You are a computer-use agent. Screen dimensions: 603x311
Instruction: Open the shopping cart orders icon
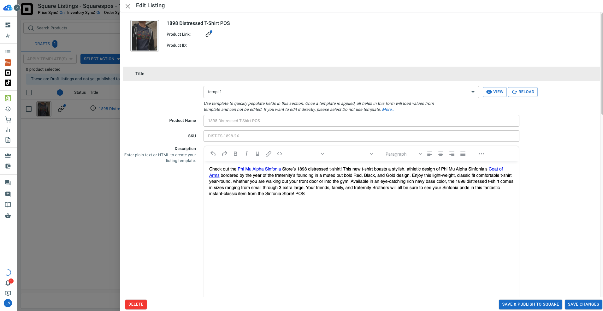click(x=8, y=120)
